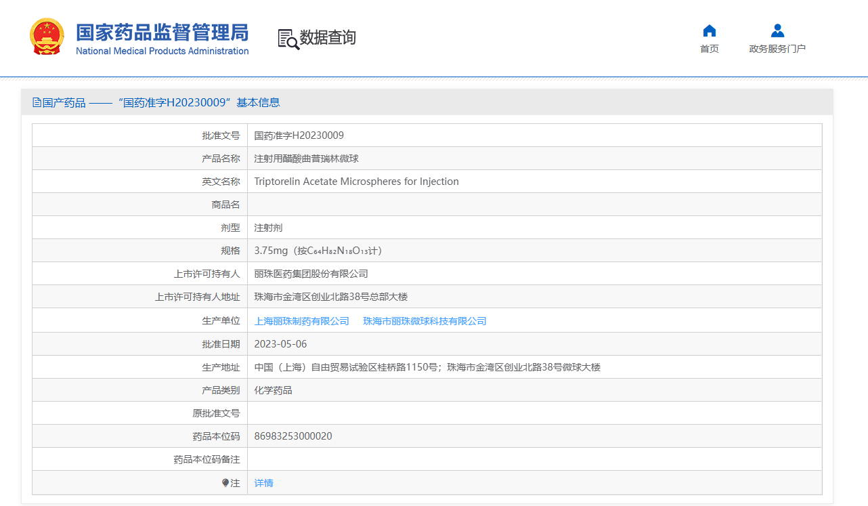Select dosage form value 注射剂
The width and height of the screenshot is (868, 506).
click(x=269, y=228)
